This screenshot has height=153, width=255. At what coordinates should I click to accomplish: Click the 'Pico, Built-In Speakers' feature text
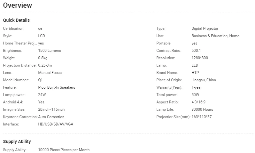tap(57, 87)
